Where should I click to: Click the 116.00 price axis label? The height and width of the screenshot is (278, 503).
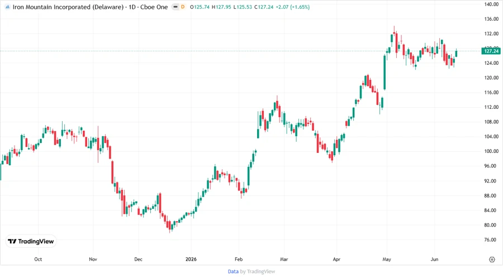(491, 93)
